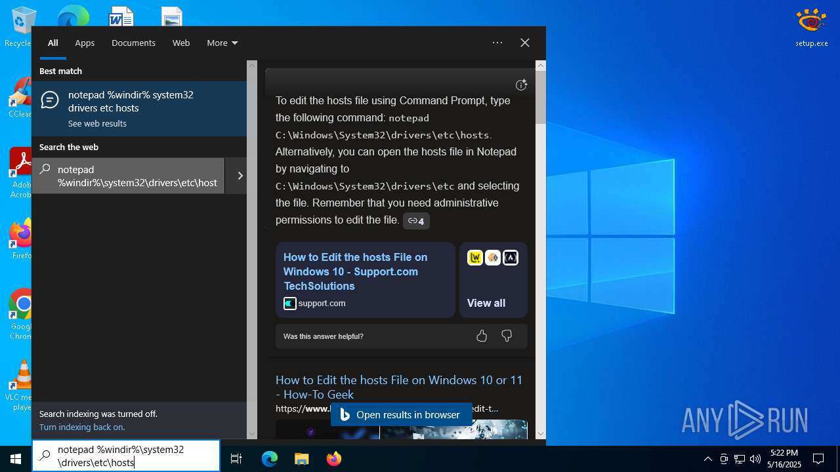Viewport: 840px width, 472px height.
Task: Select the notepad hosts web search suggestion
Action: pos(128,176)
